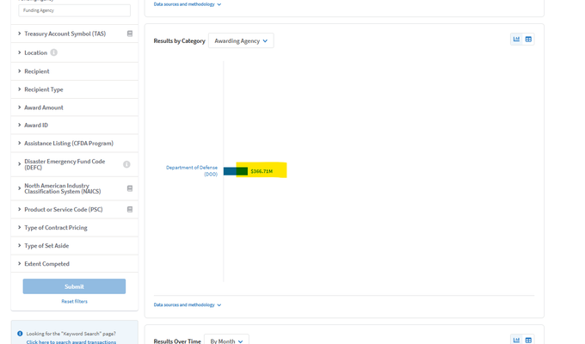Switch Results Over Time to table view

(528, 341)
